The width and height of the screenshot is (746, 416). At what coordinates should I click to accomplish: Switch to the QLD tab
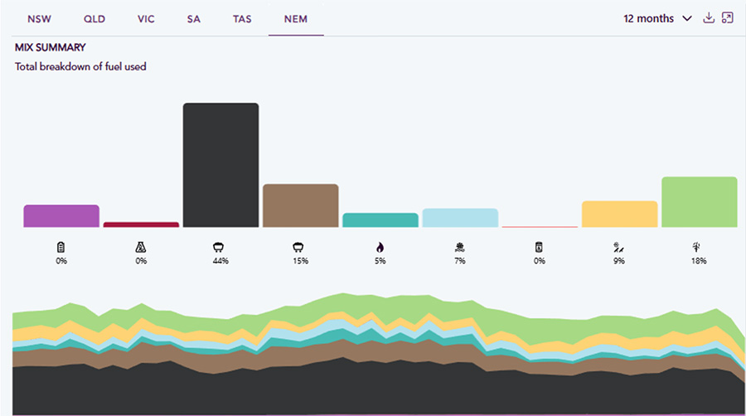pyautogui.click(x=94, y=19)
